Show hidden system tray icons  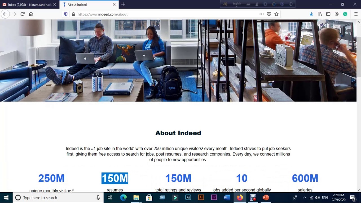[x=305, y=198]
